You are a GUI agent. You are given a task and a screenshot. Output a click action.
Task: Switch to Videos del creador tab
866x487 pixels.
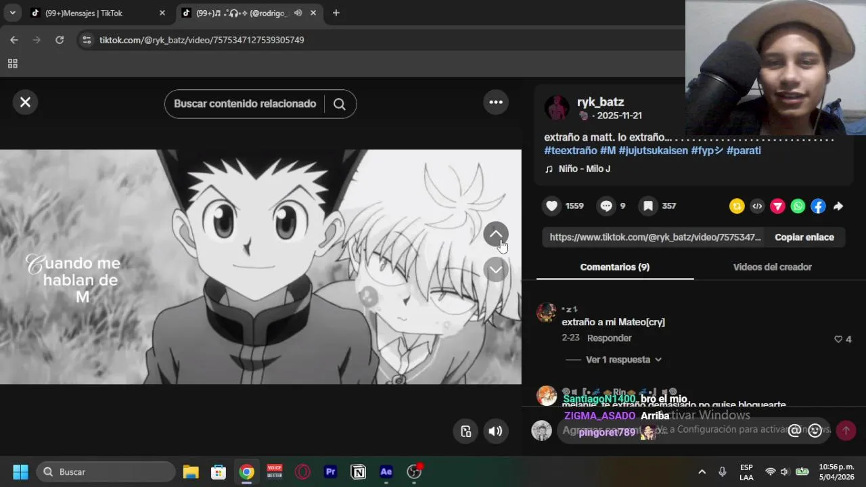tap(772, 267)
